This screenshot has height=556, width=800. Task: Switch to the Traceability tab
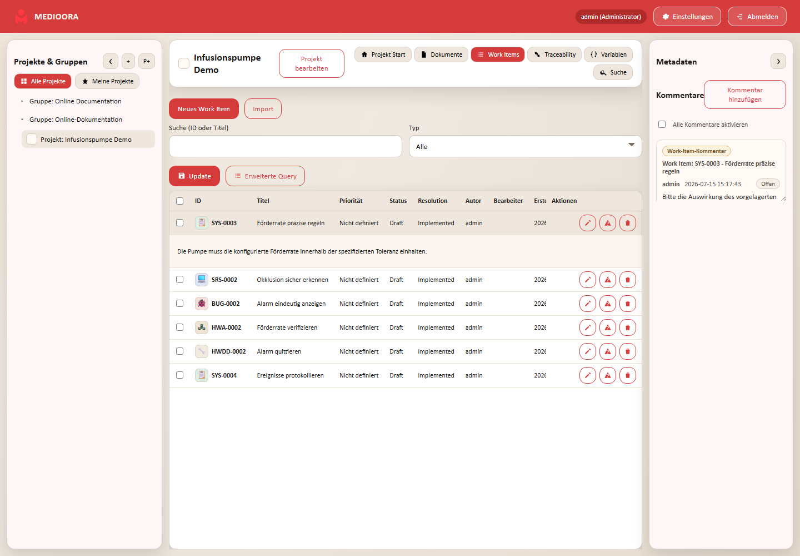pos(554,54)
